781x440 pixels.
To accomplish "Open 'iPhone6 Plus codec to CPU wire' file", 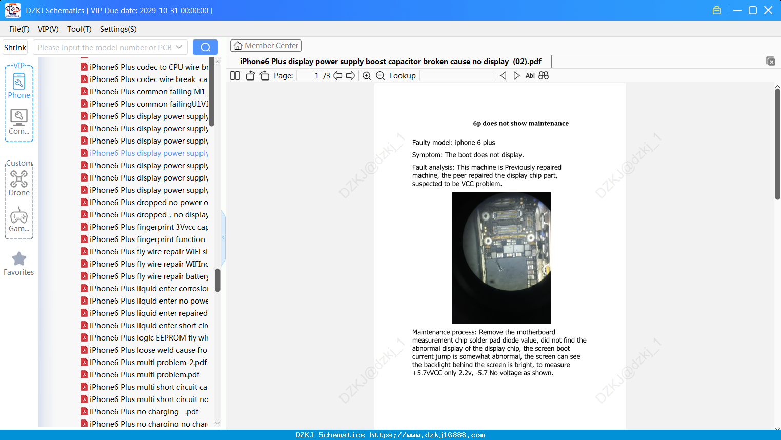I will 145,67.
